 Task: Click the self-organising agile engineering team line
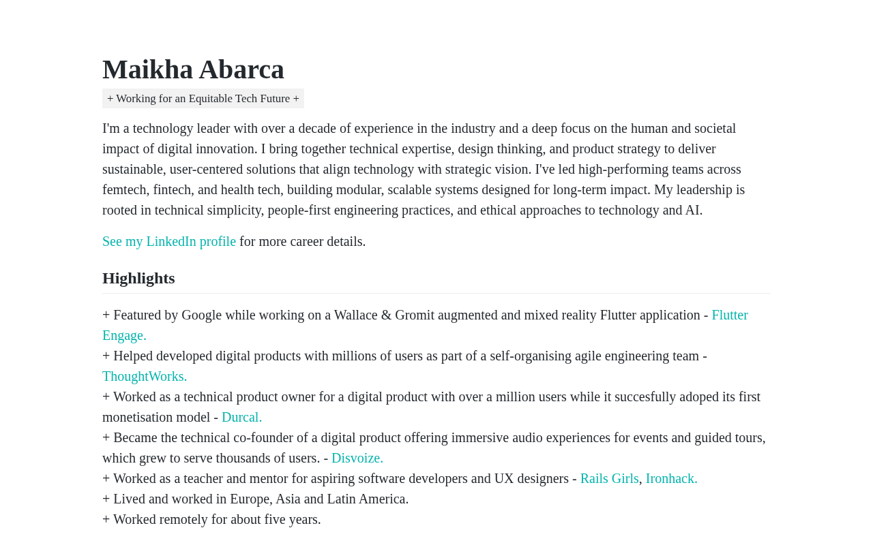tap(404, 356)
